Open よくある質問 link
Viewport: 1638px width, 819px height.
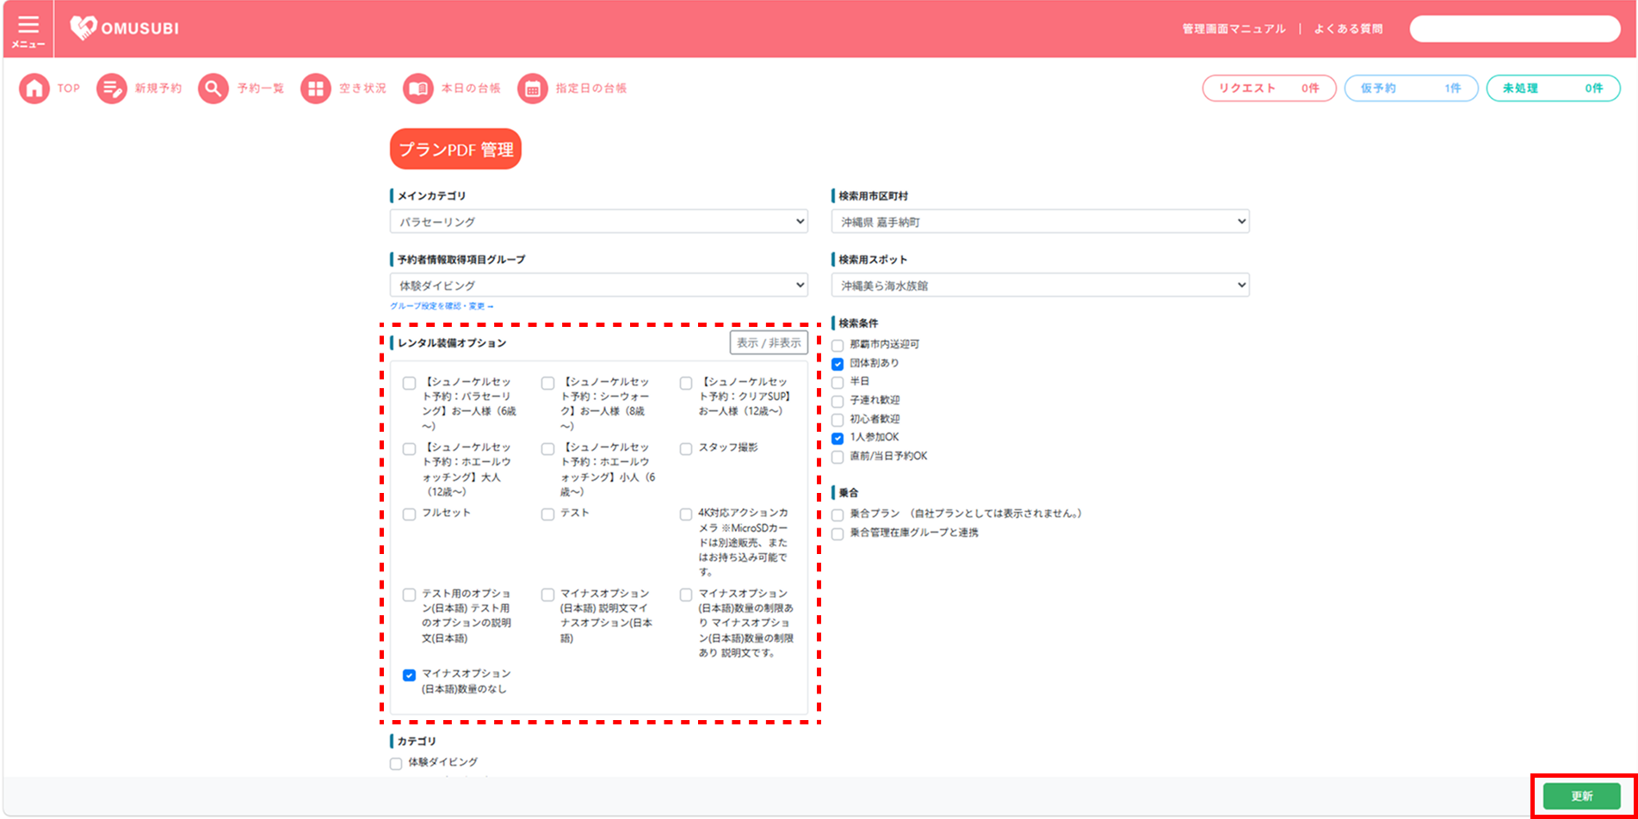tap(1348, 29)
